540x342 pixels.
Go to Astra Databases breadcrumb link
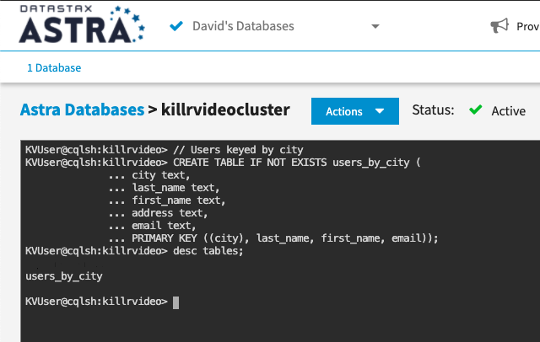pyautogui.click(x=83, y=110)
